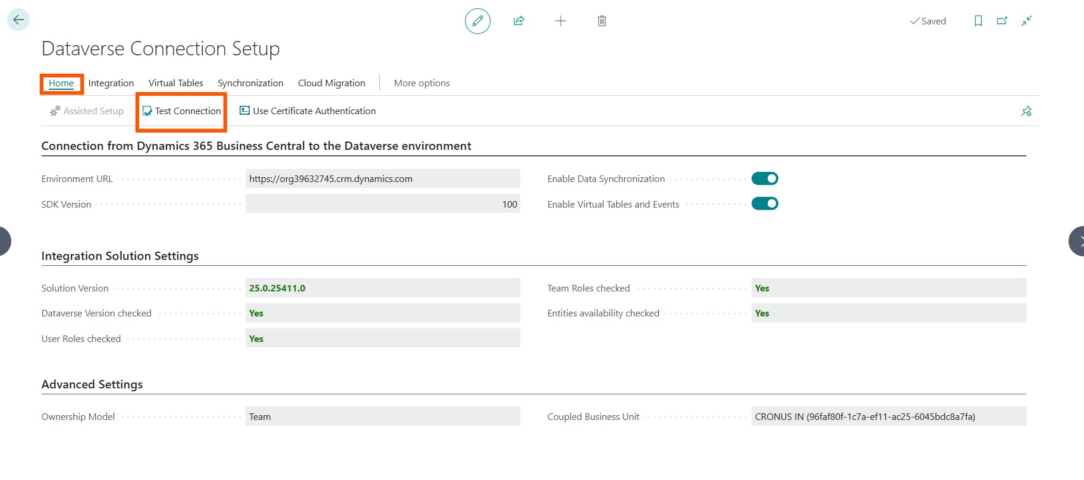This screenshot has height=480, width=1084.
Task: Open page in new window icon
Action: [1002, 21]
